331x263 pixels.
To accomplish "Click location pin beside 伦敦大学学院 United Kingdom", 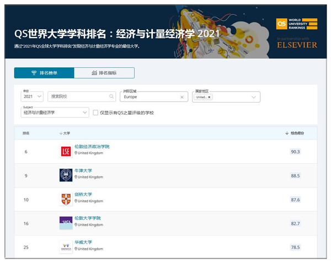I will click(76, 225).
